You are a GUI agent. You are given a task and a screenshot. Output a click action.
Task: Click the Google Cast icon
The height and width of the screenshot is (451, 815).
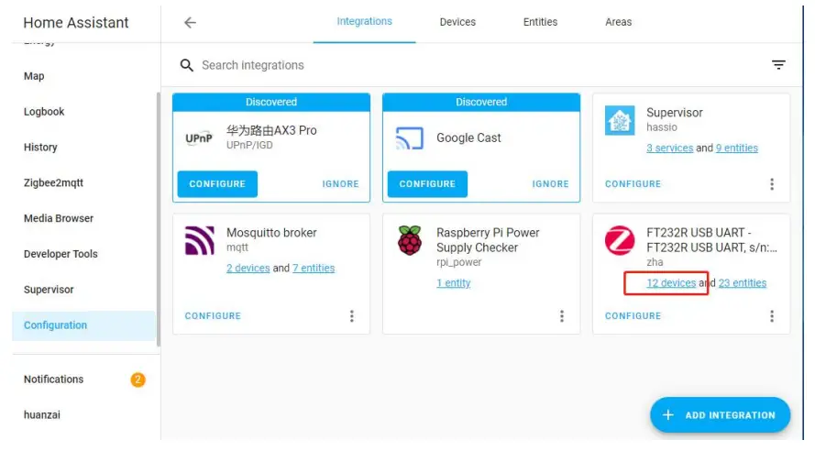point(410,138)
